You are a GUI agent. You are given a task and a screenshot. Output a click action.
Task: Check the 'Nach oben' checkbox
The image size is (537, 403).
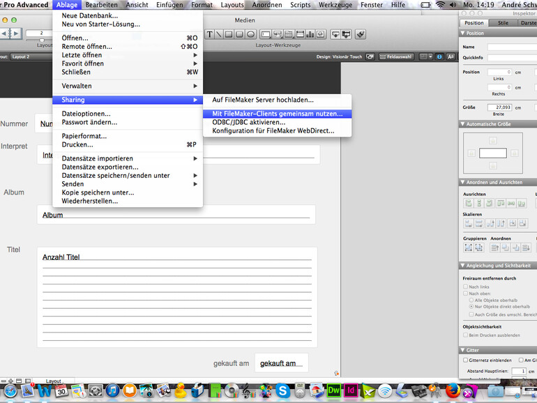click(465, 294)
